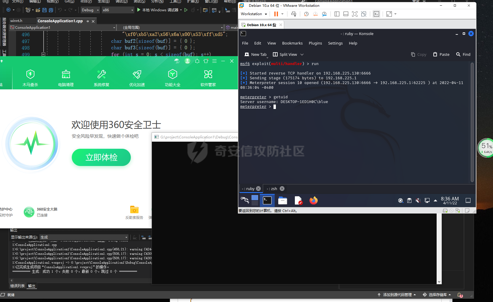Start 本地 Windows 调试器 debugger

[x=158, y=10]
